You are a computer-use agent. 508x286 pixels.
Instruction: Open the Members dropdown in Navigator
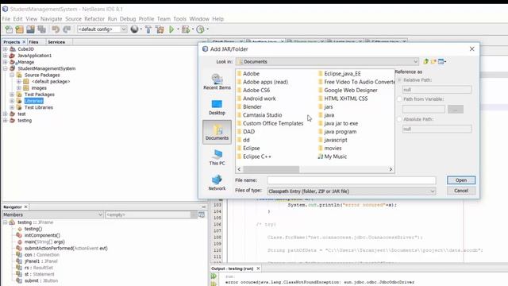tap(100, 214)
